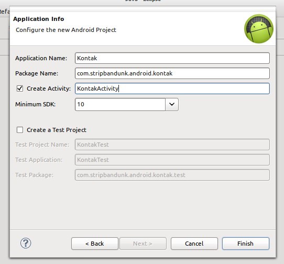The height and width of the screenshot is (264, 284).
Task: Click the disabled Next button
Action: [143, 244]
